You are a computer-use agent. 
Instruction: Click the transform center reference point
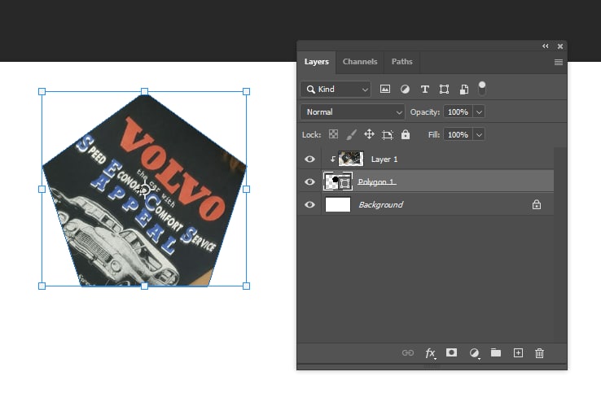[x=144, y=189]
